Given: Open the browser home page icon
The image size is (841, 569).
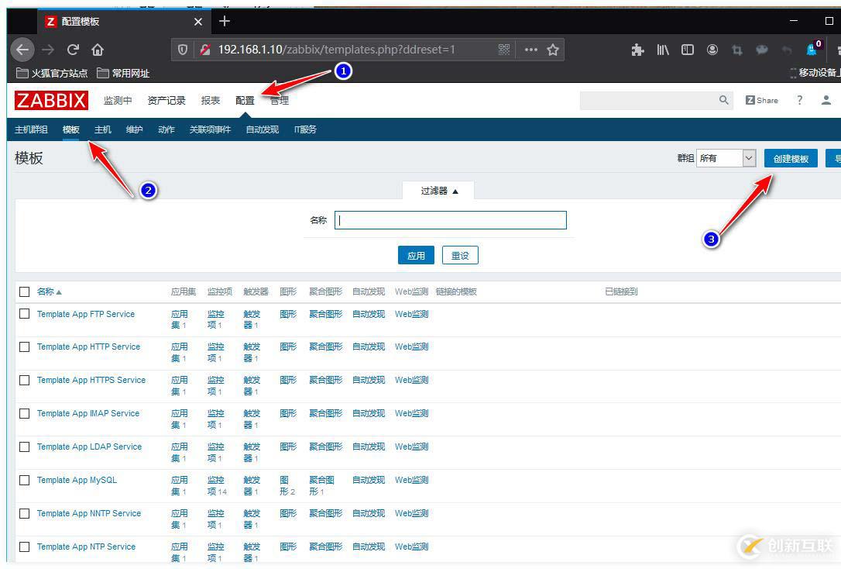Looking at the screenshot, I should click(x=98, y=50).
